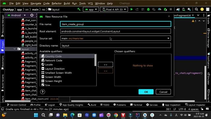Screen dimensions: 211x119
Task: Run the app with green play button
Action: coord(132,9)
